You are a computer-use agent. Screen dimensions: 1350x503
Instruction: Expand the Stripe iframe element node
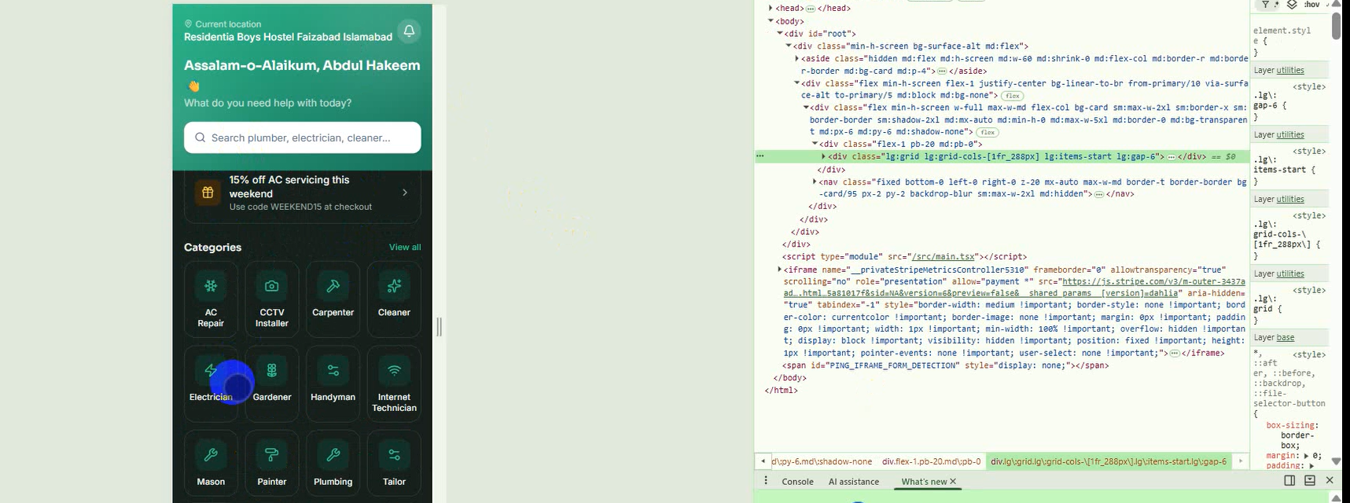780,270
